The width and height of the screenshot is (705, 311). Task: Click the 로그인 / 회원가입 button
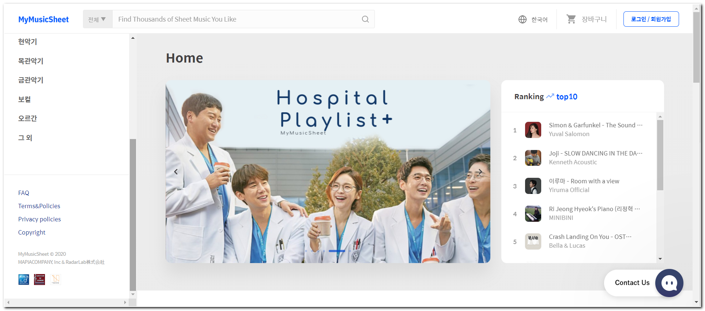pos(651,19)
